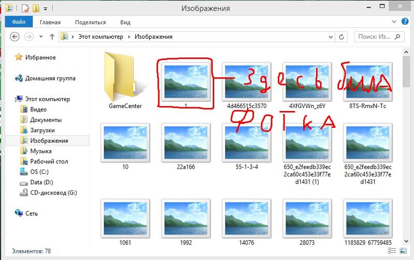The height and width of the screenshot is (260, 414).
Task: Expand the ribbon with chevron
Action: click(394, 22)
